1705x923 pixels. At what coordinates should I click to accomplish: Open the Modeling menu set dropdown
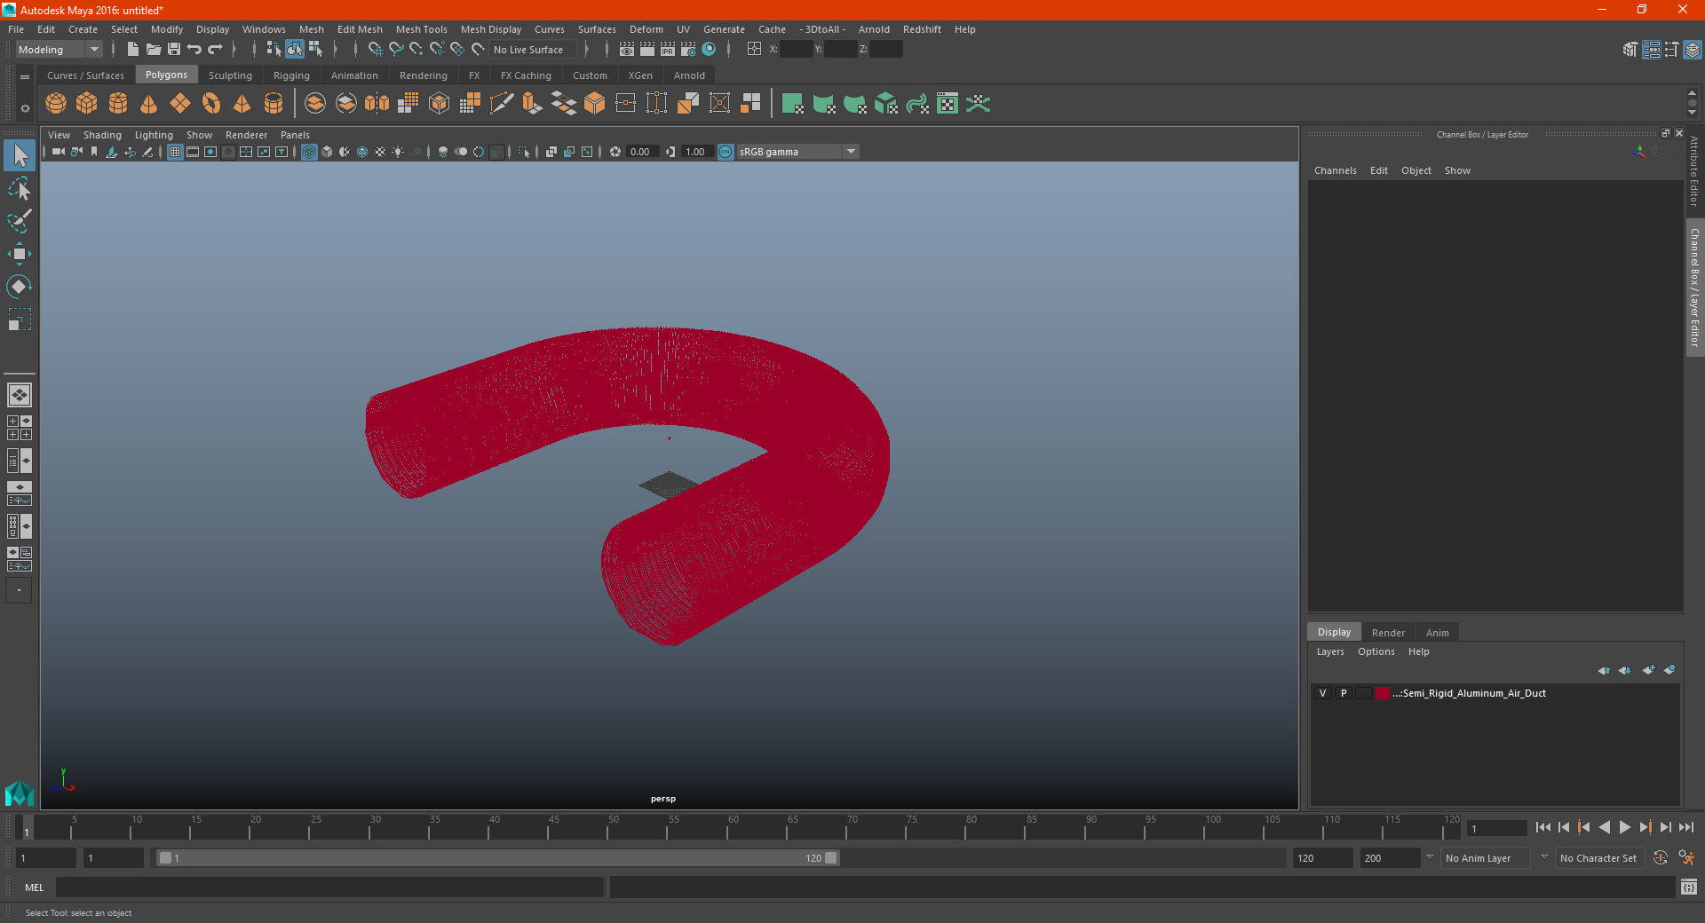tap(59, 50)
